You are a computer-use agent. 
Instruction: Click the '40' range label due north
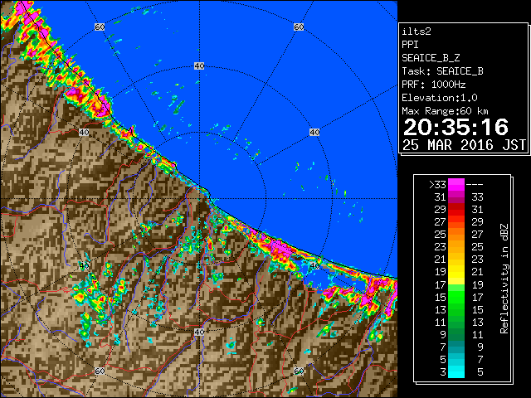tap(199, 66)
